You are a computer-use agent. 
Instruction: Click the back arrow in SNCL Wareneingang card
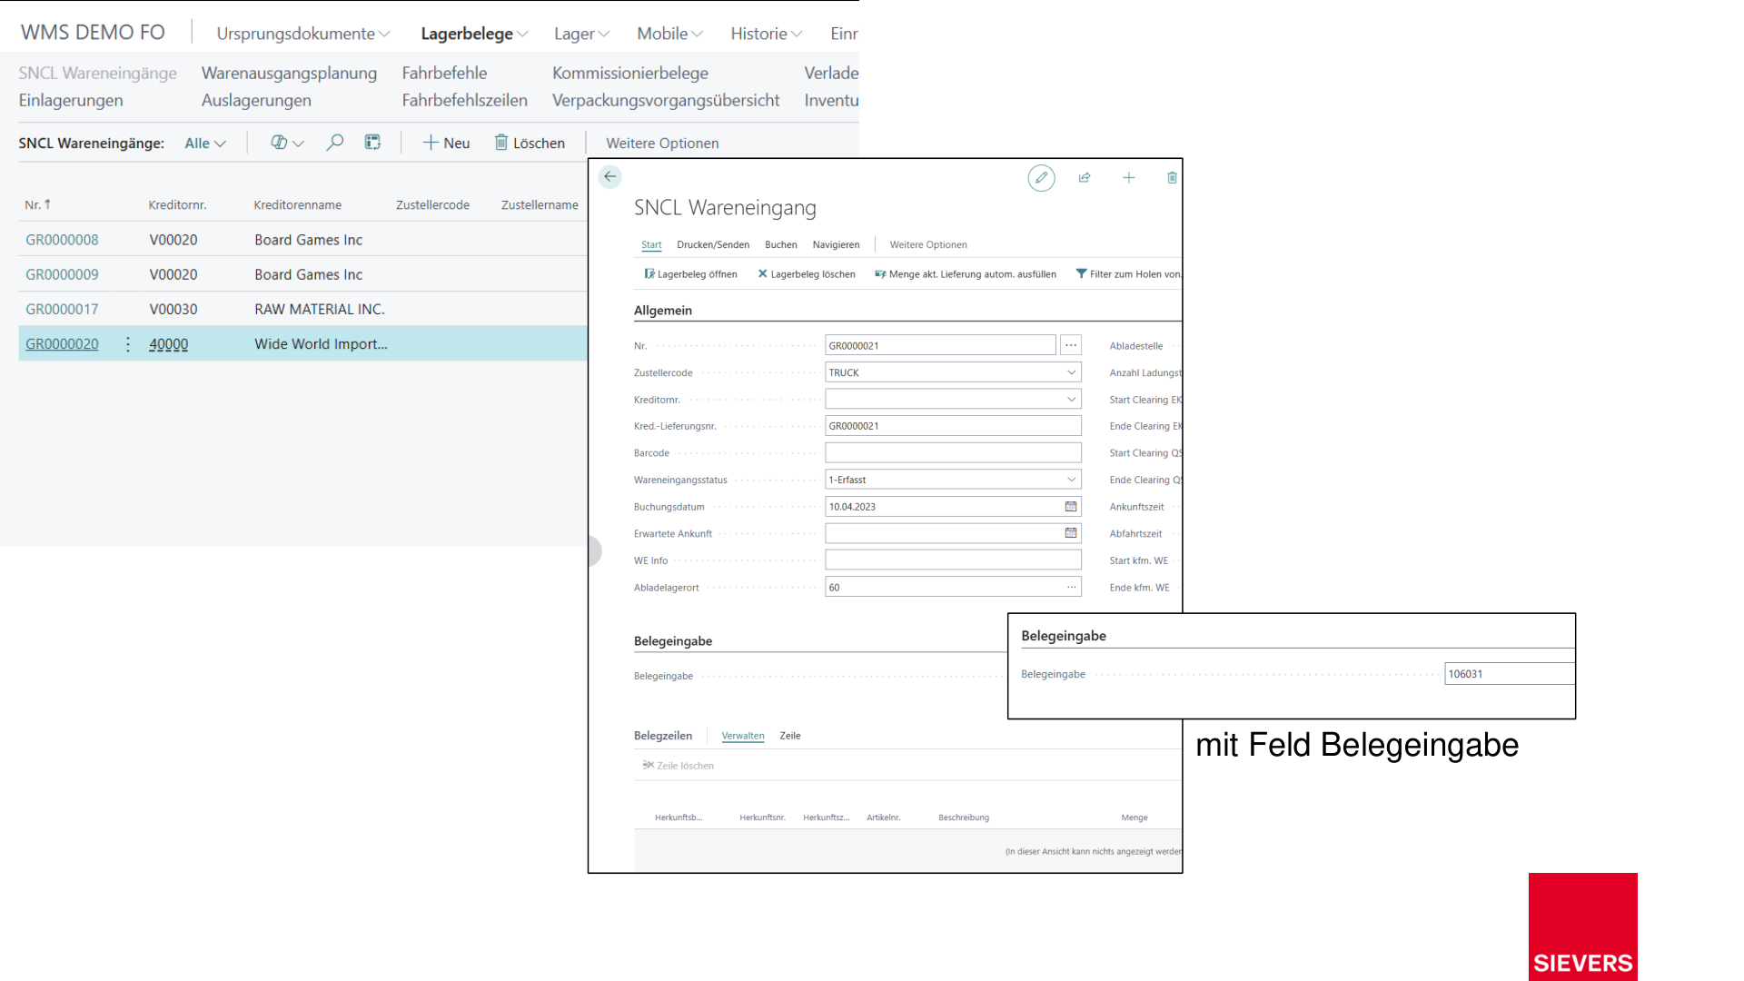pos(609,176)
